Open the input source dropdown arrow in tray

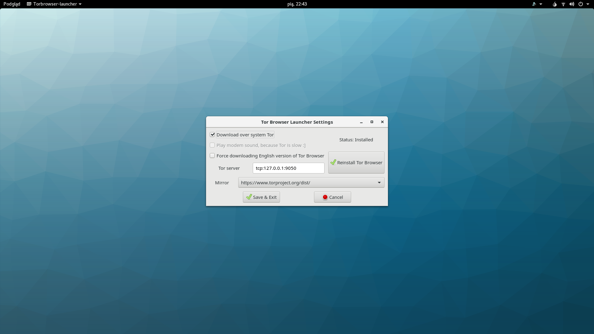[x=540, y=4]
